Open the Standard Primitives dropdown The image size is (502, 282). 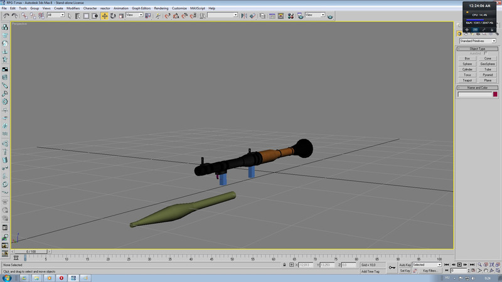[477, 41]
